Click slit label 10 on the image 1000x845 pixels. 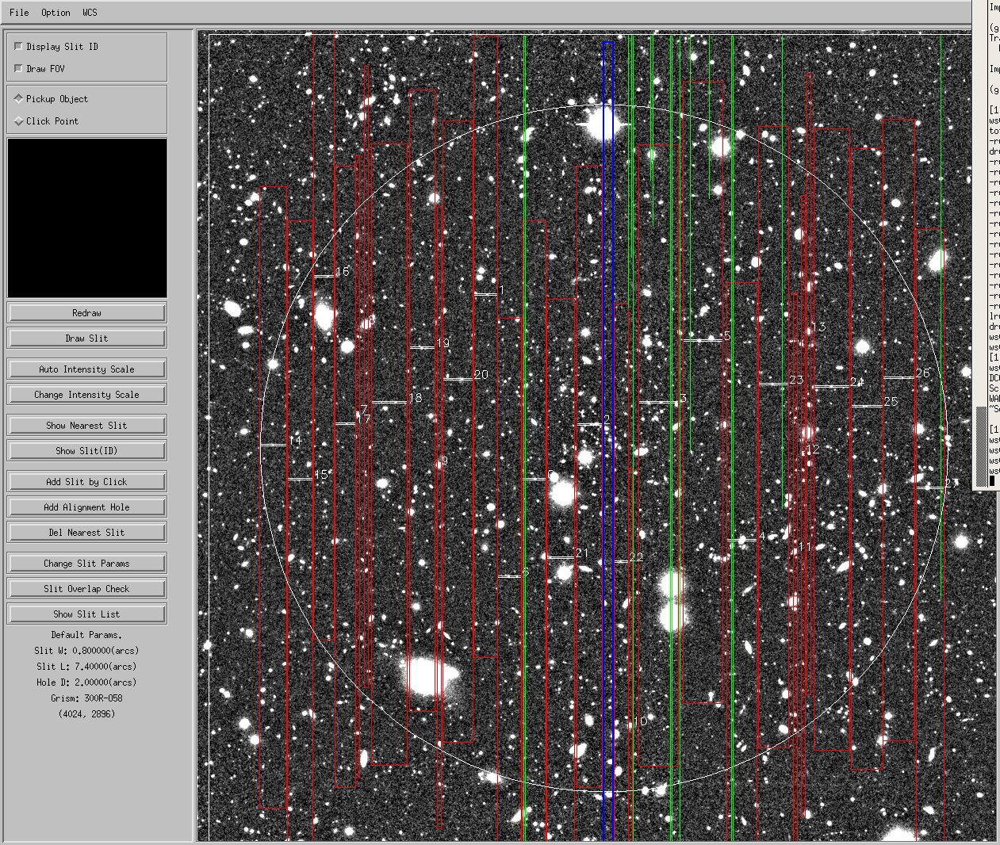(641, 722)
